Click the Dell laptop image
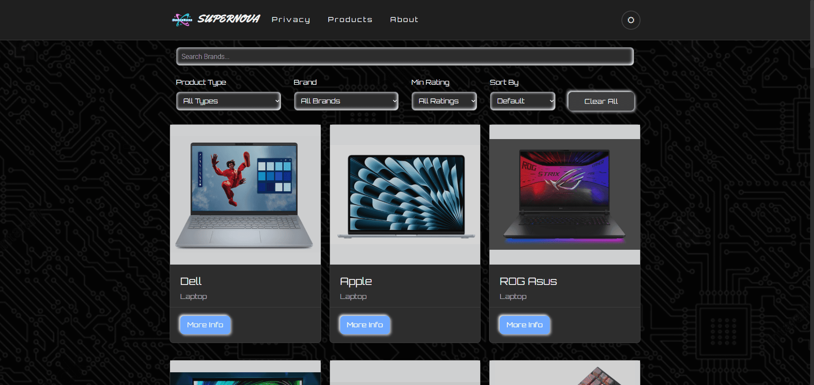This screenshot has height=385, width=814. tap(245, 195)
